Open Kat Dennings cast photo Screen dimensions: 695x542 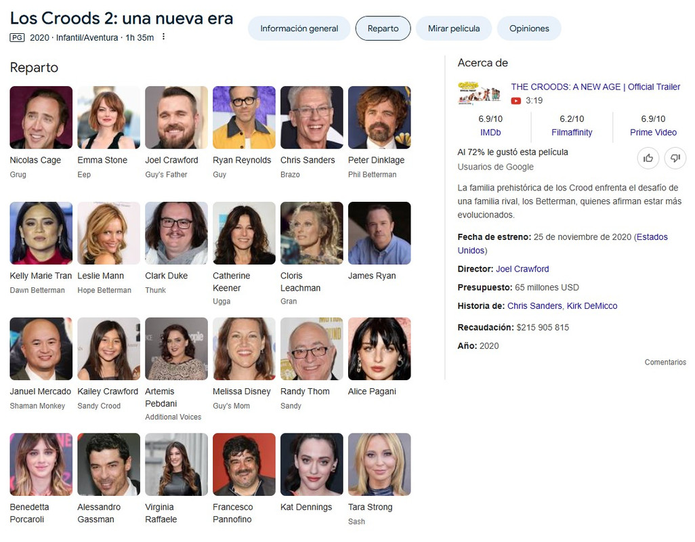[x=312, y=465]
